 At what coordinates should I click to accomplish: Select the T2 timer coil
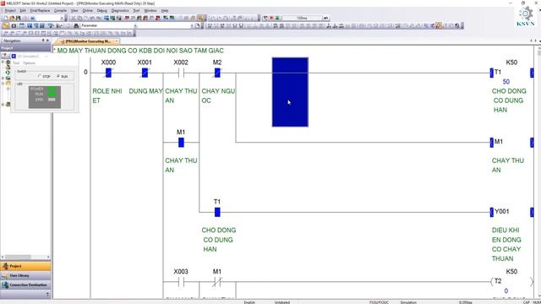pyautogui.click(x=511, y=281)
